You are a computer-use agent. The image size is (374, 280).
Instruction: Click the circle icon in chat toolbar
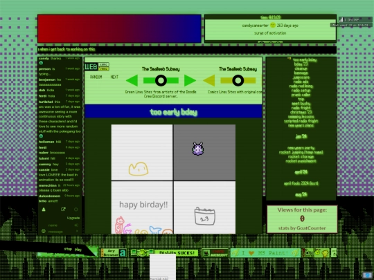[x=76, y=209]
